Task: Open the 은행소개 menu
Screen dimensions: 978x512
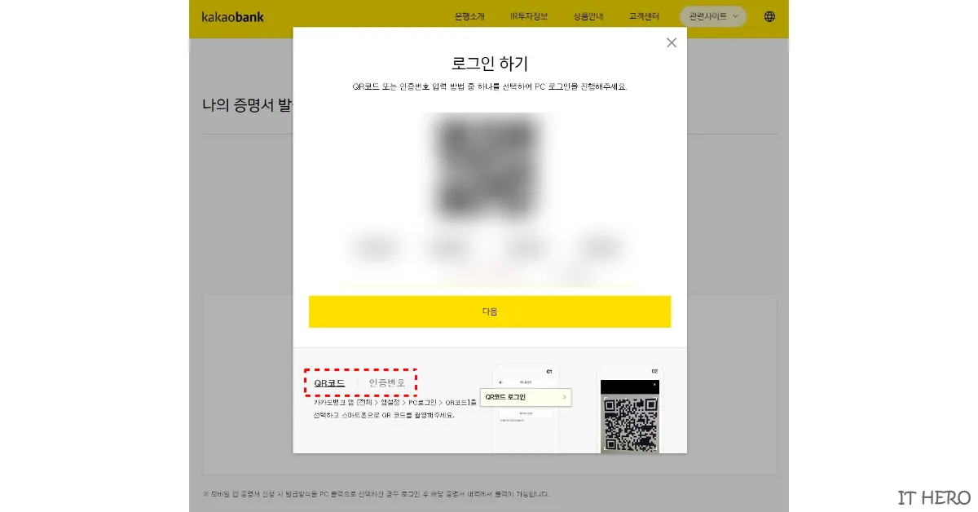Action: (x=470, y=16)
